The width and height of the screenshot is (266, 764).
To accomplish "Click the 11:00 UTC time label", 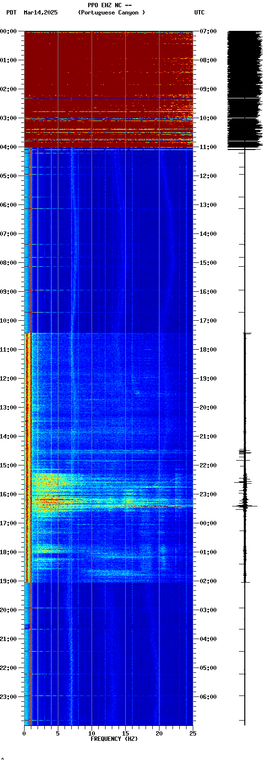I will click(x=208, y=147).
